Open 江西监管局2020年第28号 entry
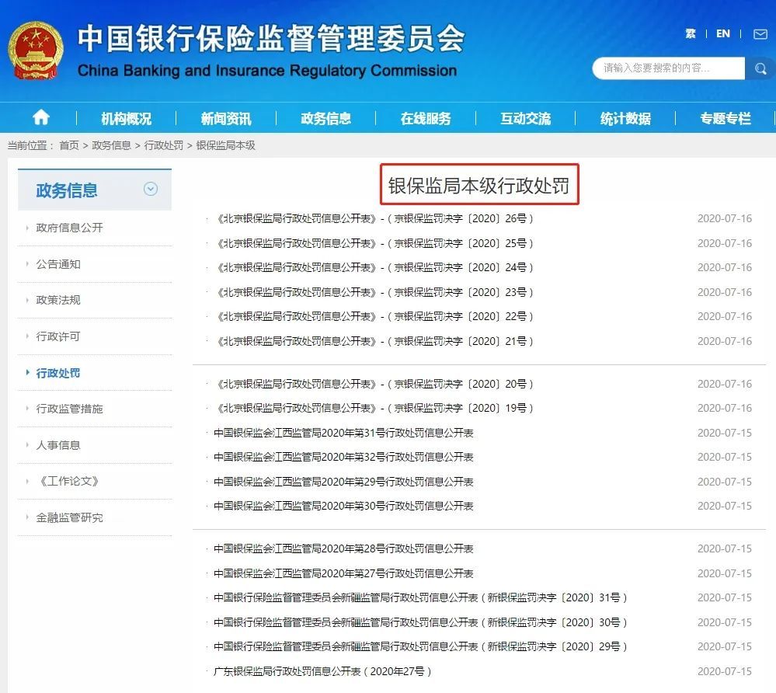This screenshot has height=693, width=776. click(343, 548)
